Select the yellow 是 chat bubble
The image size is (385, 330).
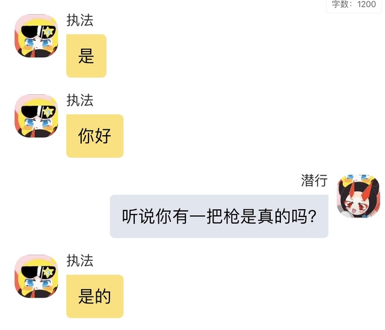coord(86,56)
